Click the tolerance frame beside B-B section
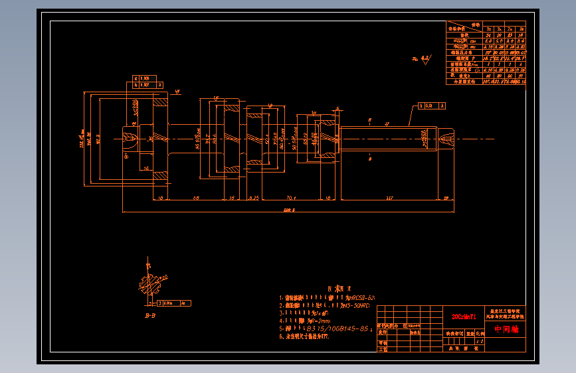 (x=174, y=303)
